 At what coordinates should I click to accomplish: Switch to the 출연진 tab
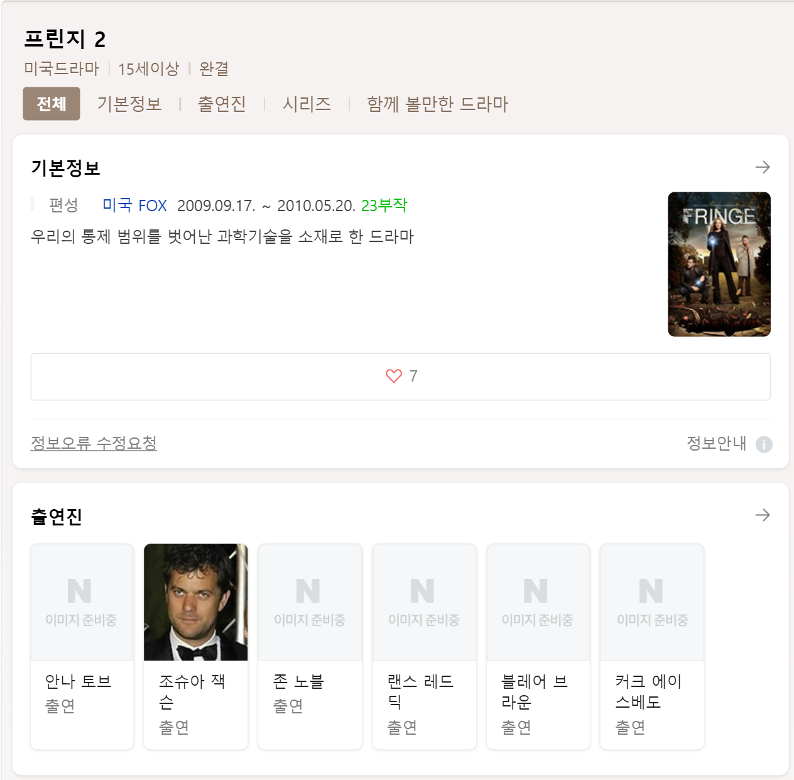click(222, 104)
